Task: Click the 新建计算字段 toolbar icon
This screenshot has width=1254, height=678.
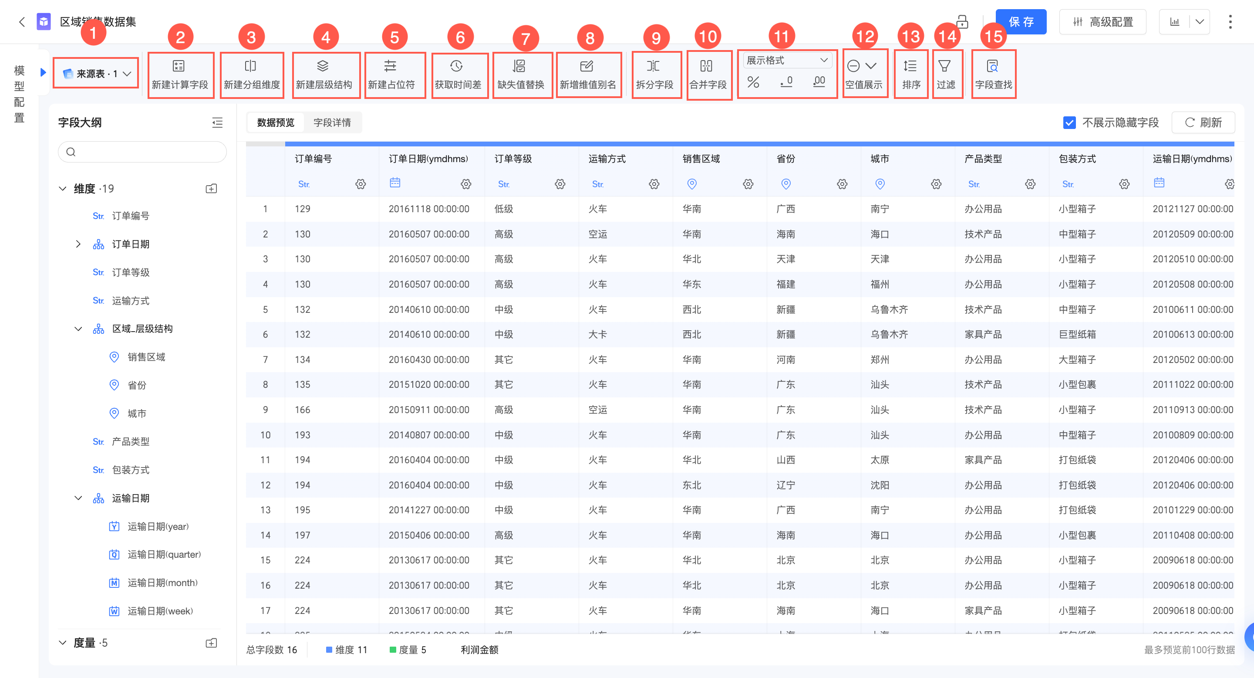Action: click(x=179, y=66)
